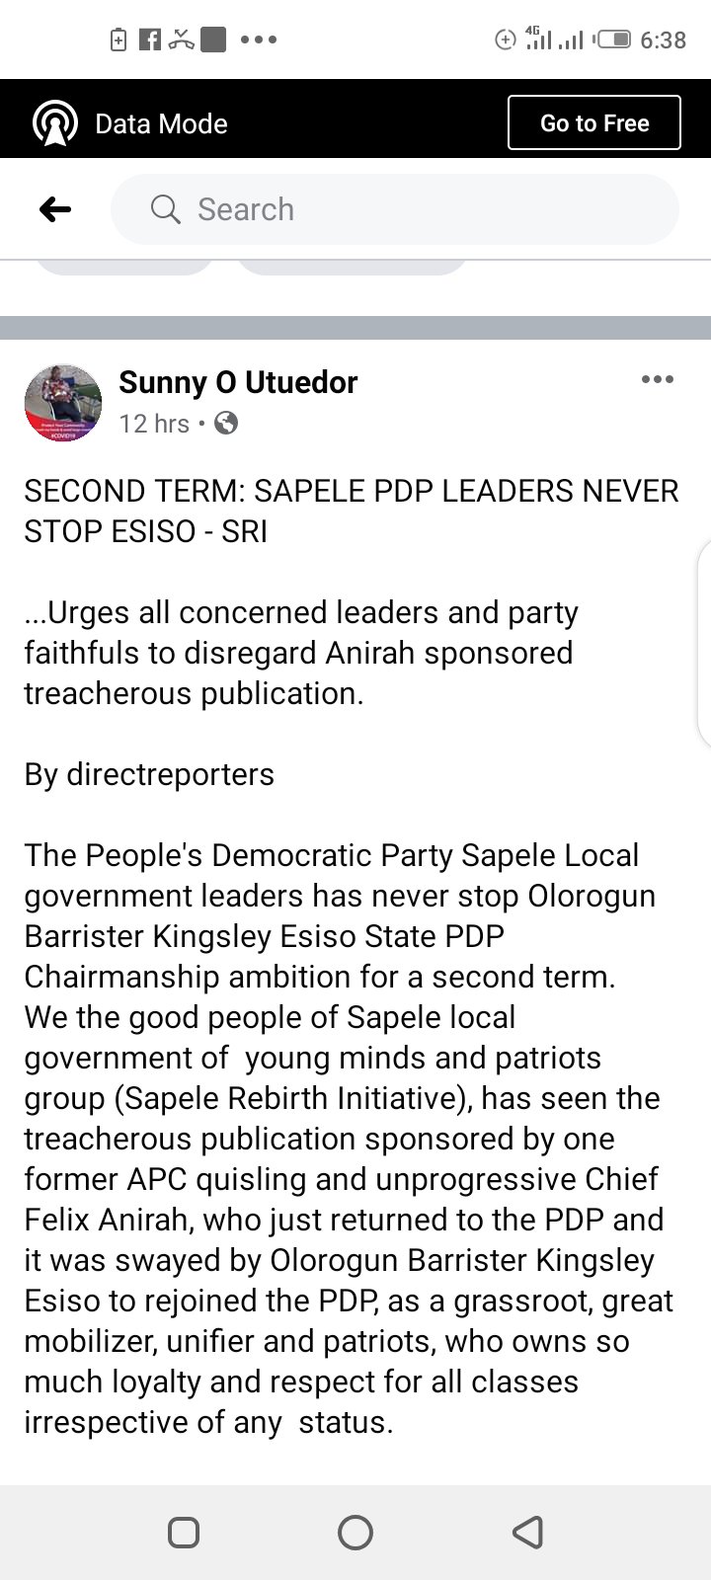The image size is (711, 1580).
Task: Open Sunny O Utuedor's profile picture
Action: (63, 402)
